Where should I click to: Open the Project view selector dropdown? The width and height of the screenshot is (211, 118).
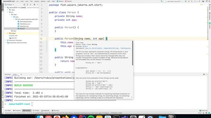coord(10,5)
